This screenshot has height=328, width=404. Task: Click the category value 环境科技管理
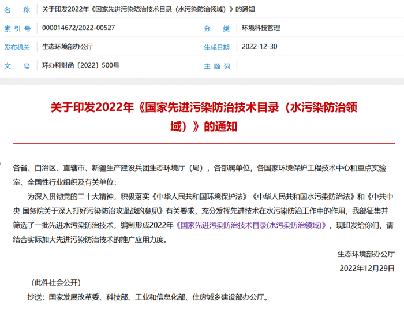(261, 28)
